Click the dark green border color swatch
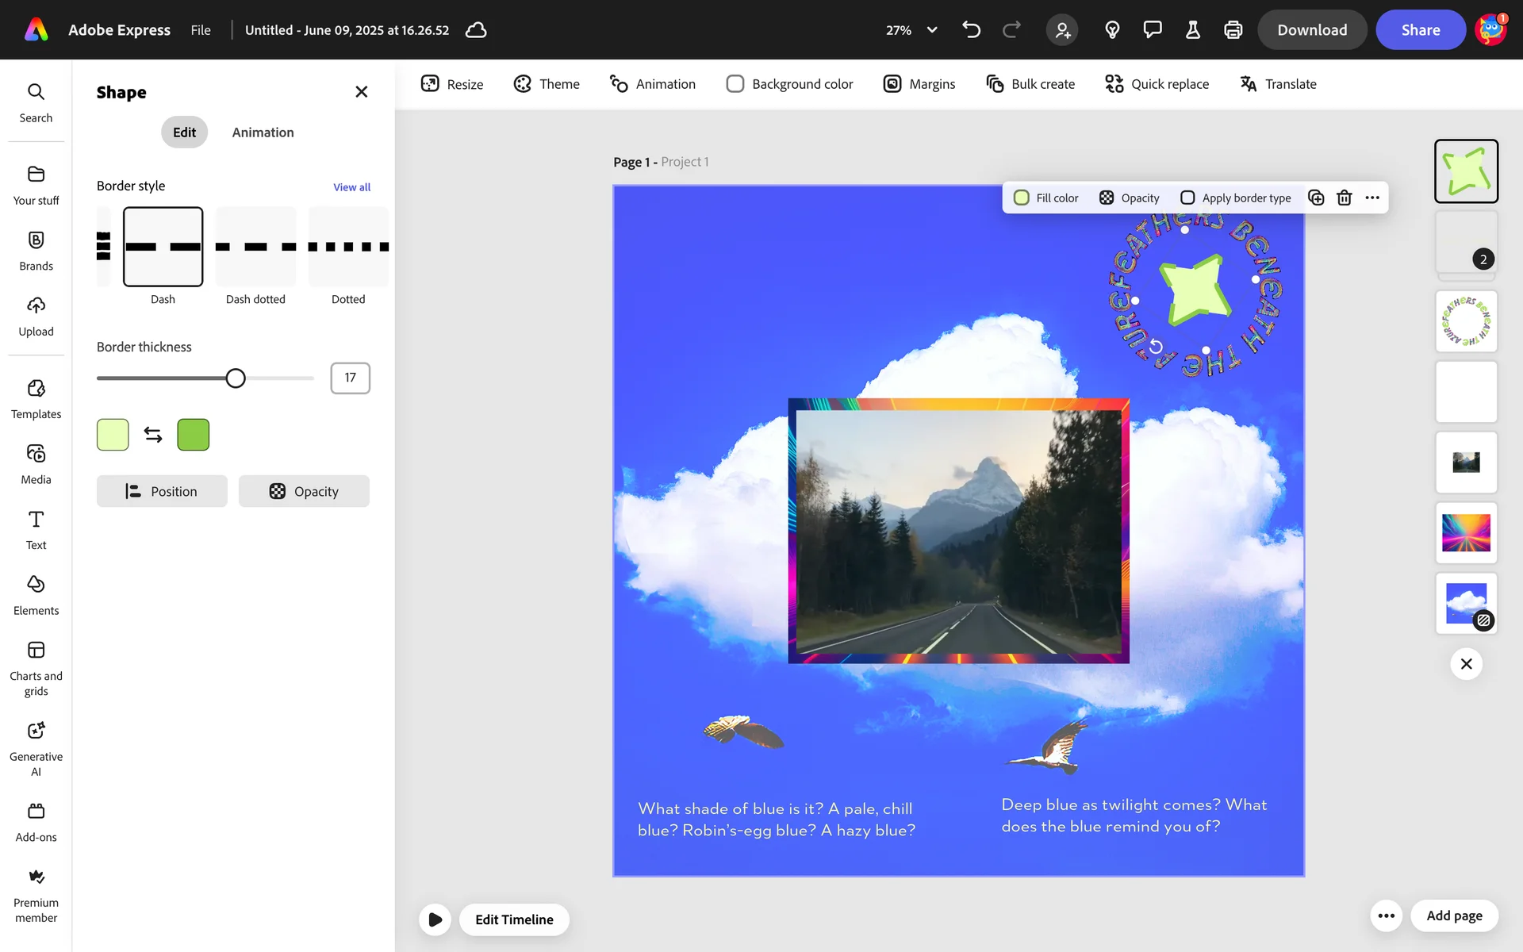Viewport: 1523px width, 952px height. point(193,435)
